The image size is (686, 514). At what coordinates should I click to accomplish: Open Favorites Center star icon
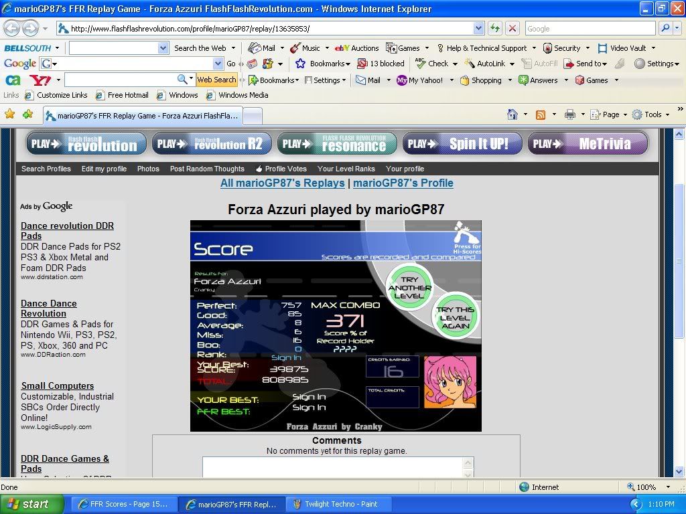coord(10,114)
